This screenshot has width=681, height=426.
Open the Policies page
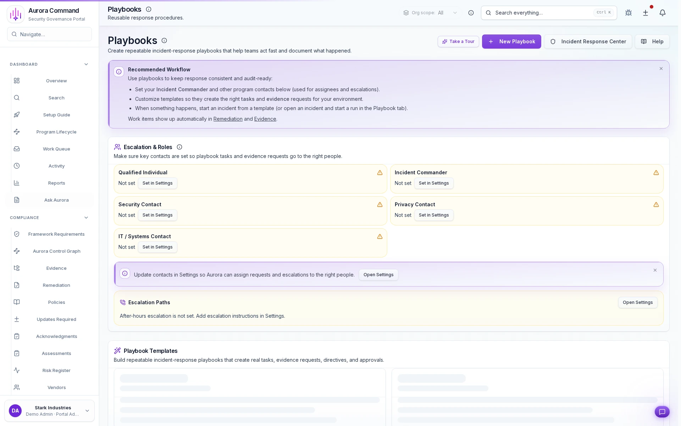pyautogui.click(x=56, y=302)
